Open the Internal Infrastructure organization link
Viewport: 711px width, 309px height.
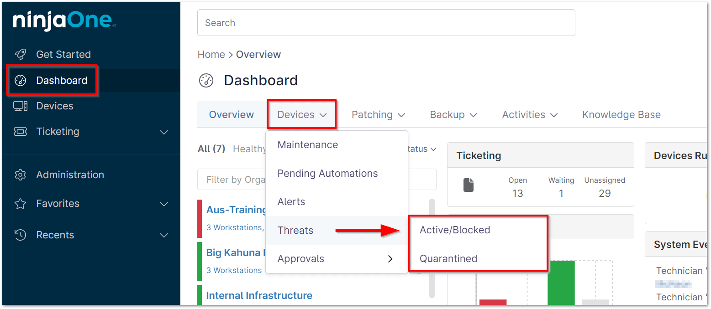pyautogui.click(x=259, y=295)
